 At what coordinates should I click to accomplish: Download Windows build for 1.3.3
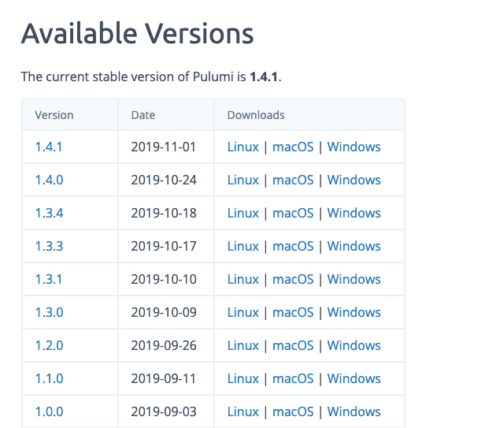pos(354,246)
